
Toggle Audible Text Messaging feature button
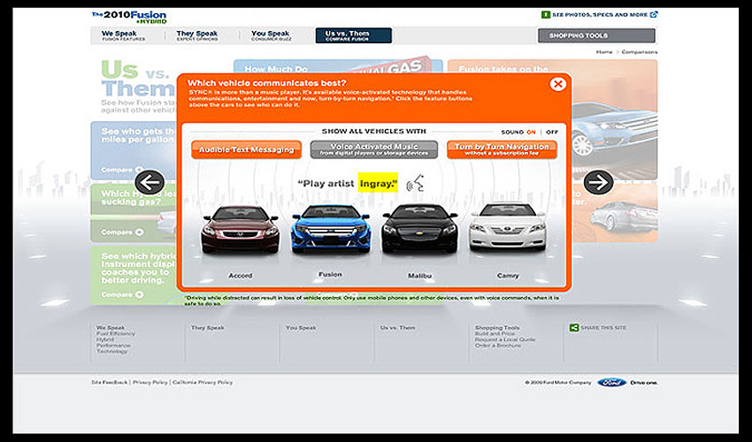pyautogui.click(x=247, y=149)
